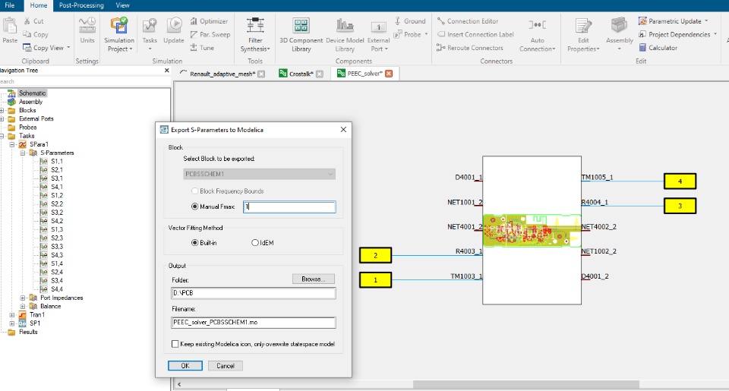Screen dimensions: 729x391
Task: Click the Tasks icon
Action: coord(150,26)
